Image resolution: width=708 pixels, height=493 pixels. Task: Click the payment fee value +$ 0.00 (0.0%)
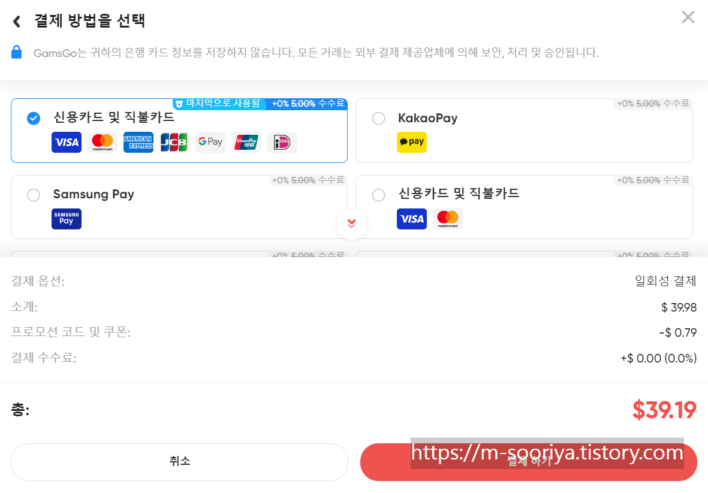tap(658, 359)
